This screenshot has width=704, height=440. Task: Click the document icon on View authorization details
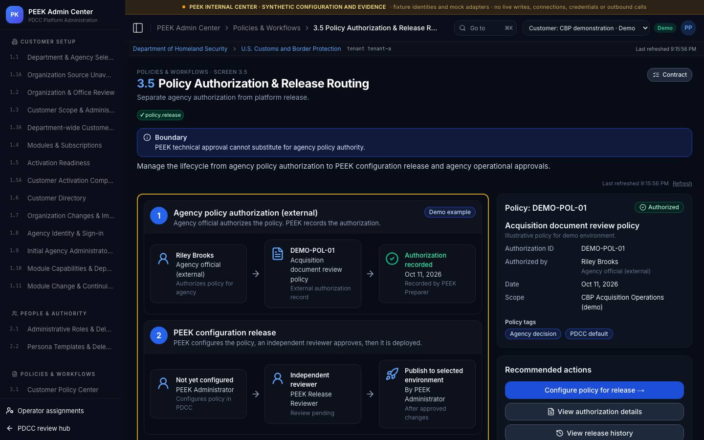551,412
